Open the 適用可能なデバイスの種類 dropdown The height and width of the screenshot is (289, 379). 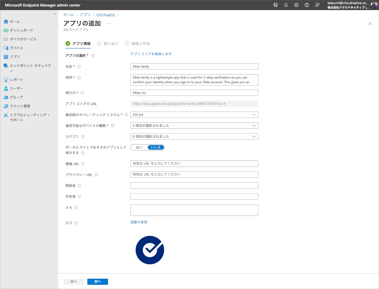coord(194,126)
